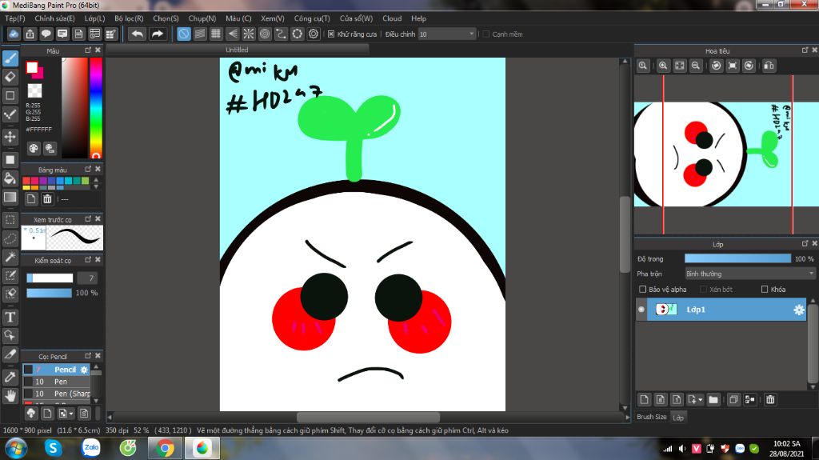This screenshot has width=819, height=460.
Task: Delete layer using trash icon
Action: click(x=770, y=400)
